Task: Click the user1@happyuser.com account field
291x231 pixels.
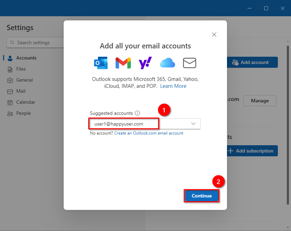Action: pyautogui.click(x=145, y=124)
